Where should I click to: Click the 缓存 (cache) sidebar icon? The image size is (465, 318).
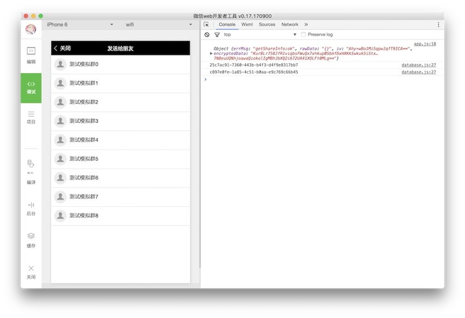tap(31, 240)
